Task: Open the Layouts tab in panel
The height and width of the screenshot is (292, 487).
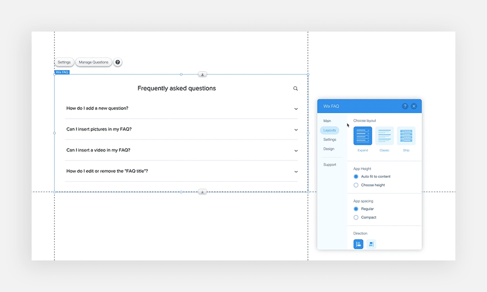Action: click(329, 130)
